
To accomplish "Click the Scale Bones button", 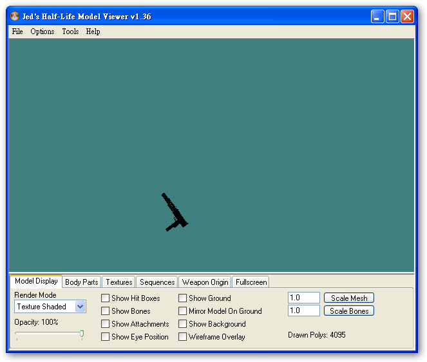I will [x=349, y=311].
